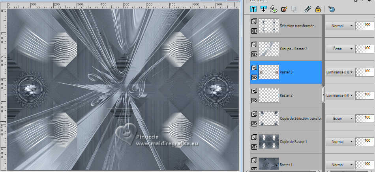Click opacity field of Raster 1 layer

pos(365,165)
